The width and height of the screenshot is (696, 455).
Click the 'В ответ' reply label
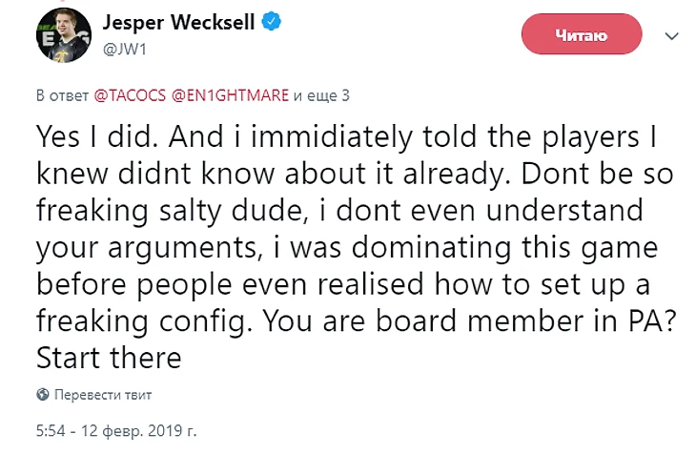63,95
